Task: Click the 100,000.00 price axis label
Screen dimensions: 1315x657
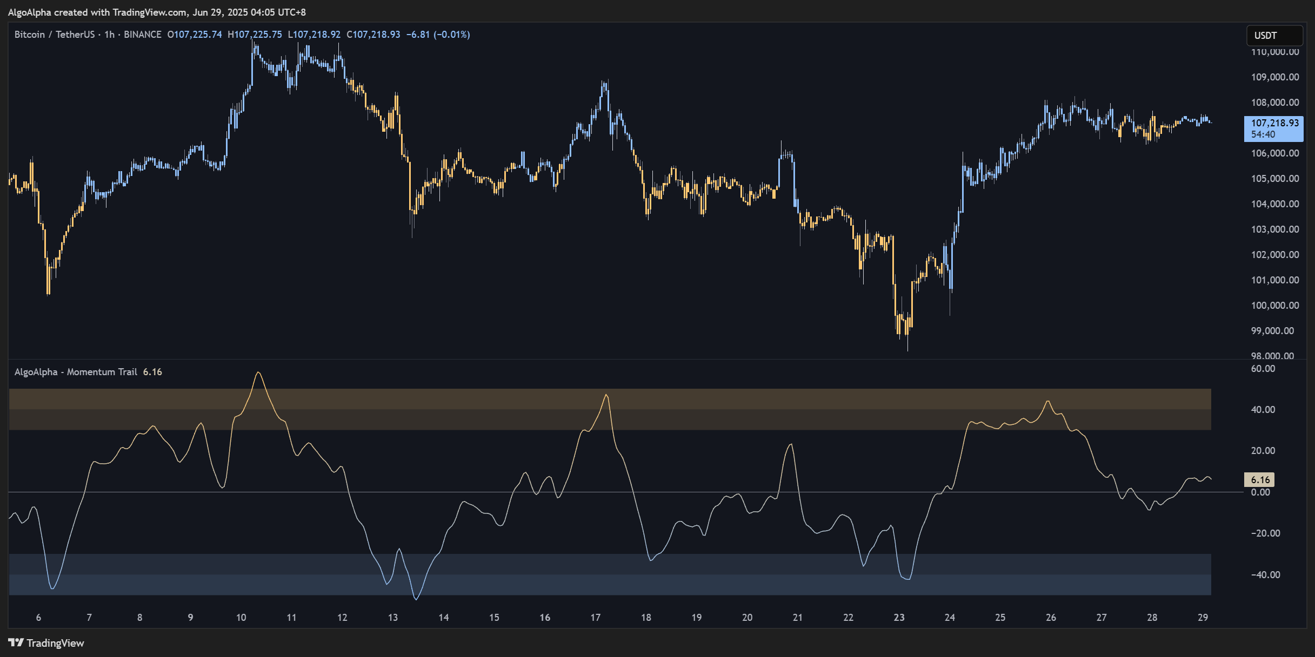Action: (1274, 306)
